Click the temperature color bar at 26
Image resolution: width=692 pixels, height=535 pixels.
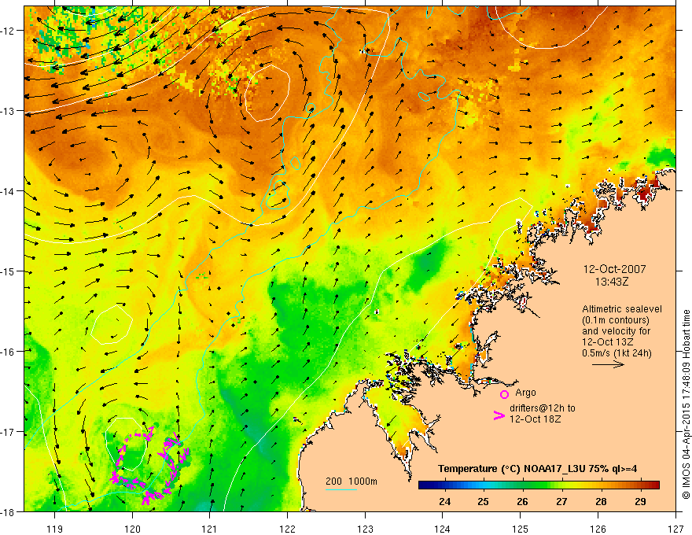pos(522,485)
